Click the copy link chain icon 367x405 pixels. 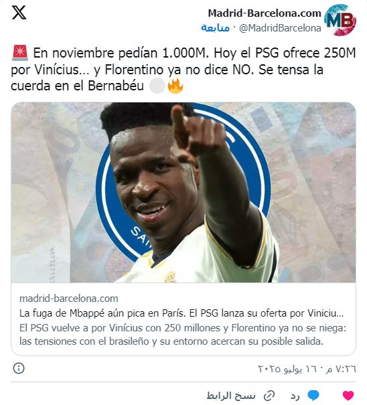coord(269,396)
